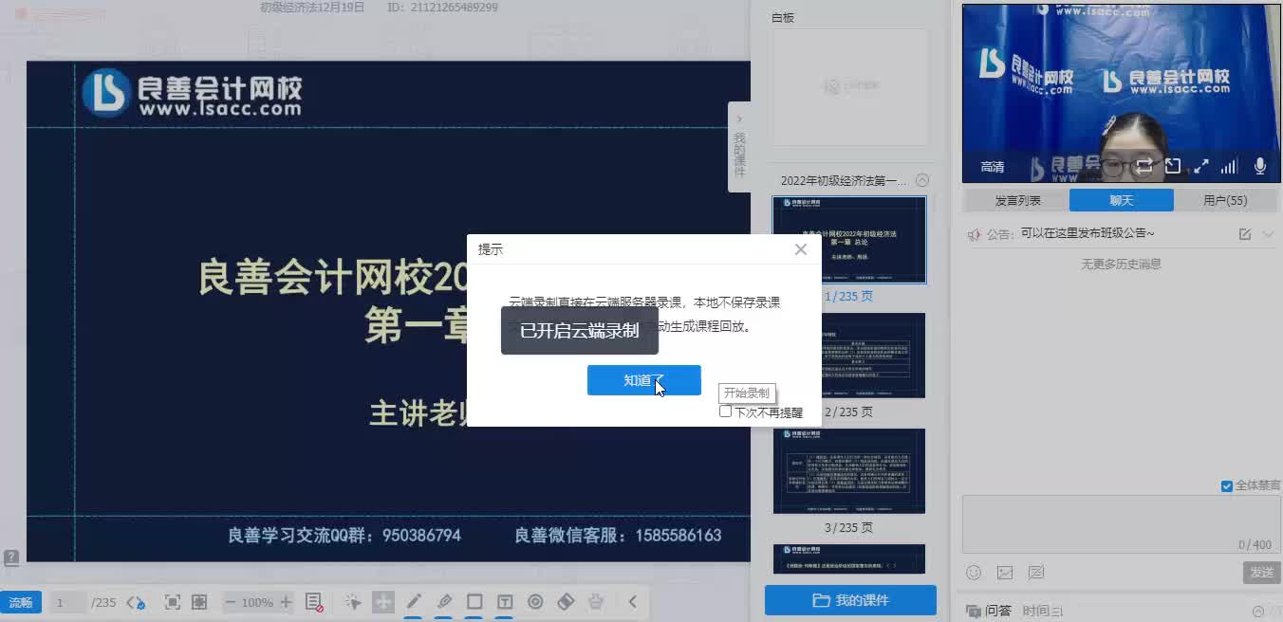This screenshot has height=622, width=1283.
Task: Open 我的课件 with the folder button
Action: pyautogui.click(x=849, y=600)
